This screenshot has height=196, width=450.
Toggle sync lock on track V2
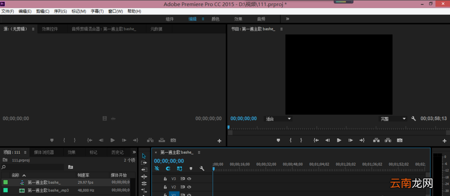183,187
